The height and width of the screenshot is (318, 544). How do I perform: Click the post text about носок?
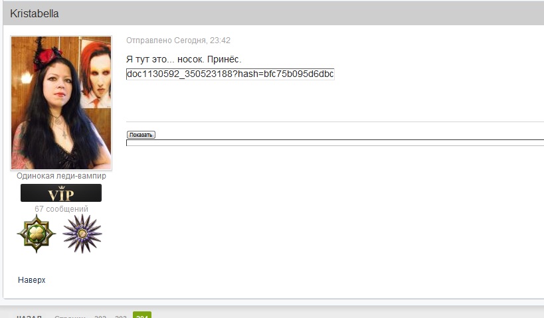click(x=183, y=59)
